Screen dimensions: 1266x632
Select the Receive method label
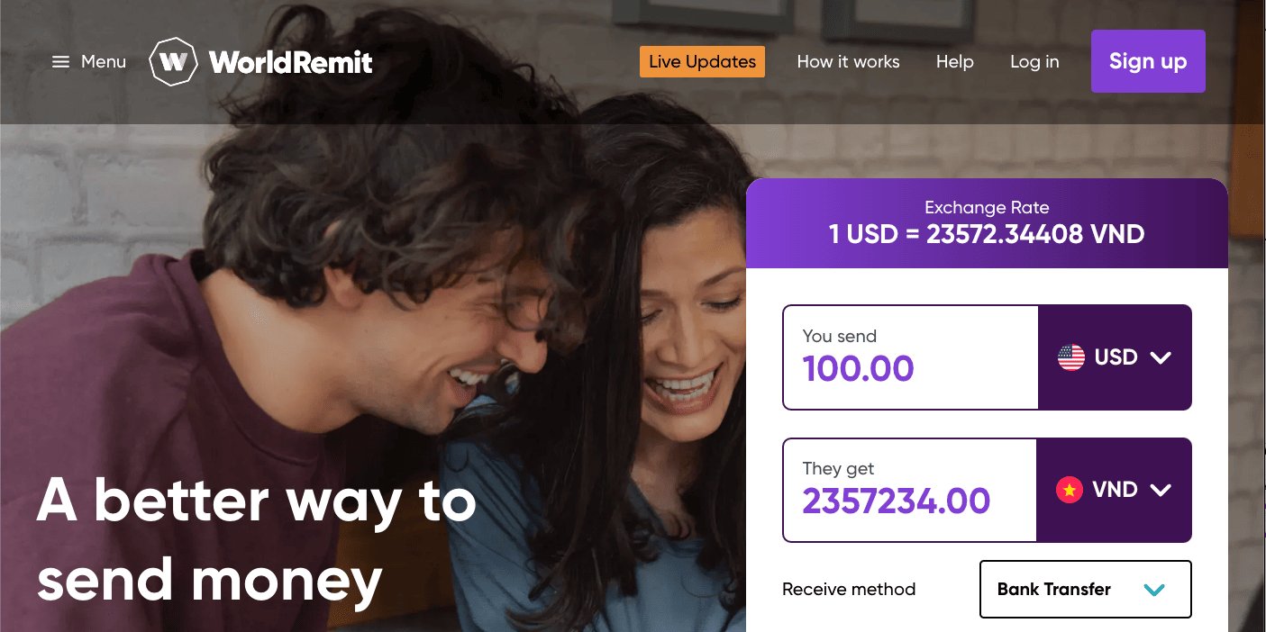[848, 589]
